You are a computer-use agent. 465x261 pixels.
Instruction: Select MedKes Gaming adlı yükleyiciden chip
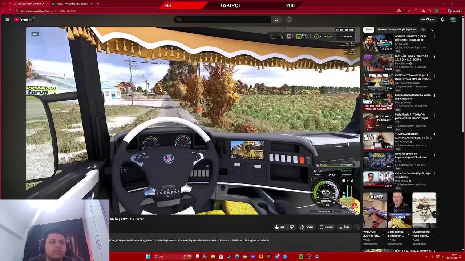point(397,30)
